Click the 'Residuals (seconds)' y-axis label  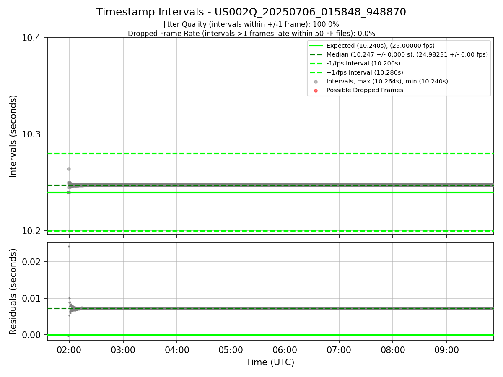tap(13, 292)
